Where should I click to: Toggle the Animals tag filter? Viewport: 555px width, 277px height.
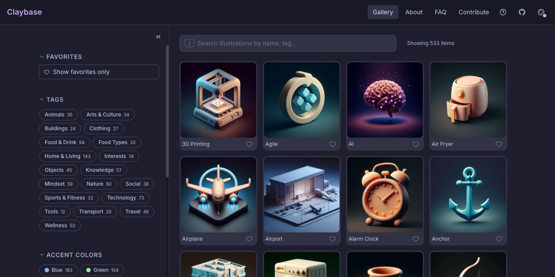[x=59, y=115]
